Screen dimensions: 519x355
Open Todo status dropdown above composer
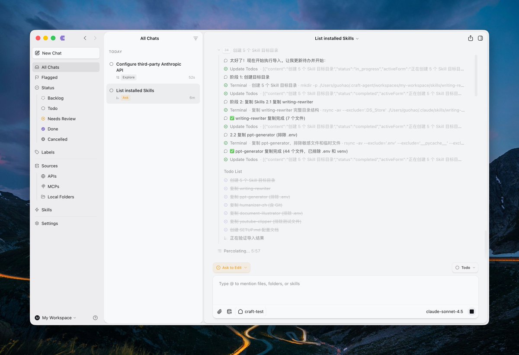click(465, 268)
